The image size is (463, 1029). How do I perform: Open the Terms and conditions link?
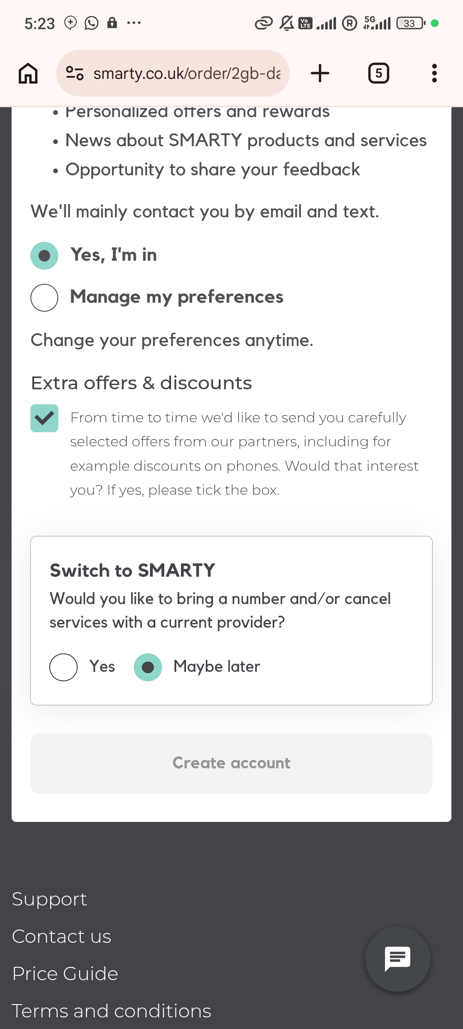[111, 1011]
